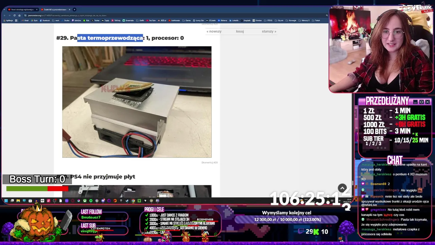Viewport: 435px width, 245px height.
Task: Open Spotify from the taskbar
Action: (91, 201)
